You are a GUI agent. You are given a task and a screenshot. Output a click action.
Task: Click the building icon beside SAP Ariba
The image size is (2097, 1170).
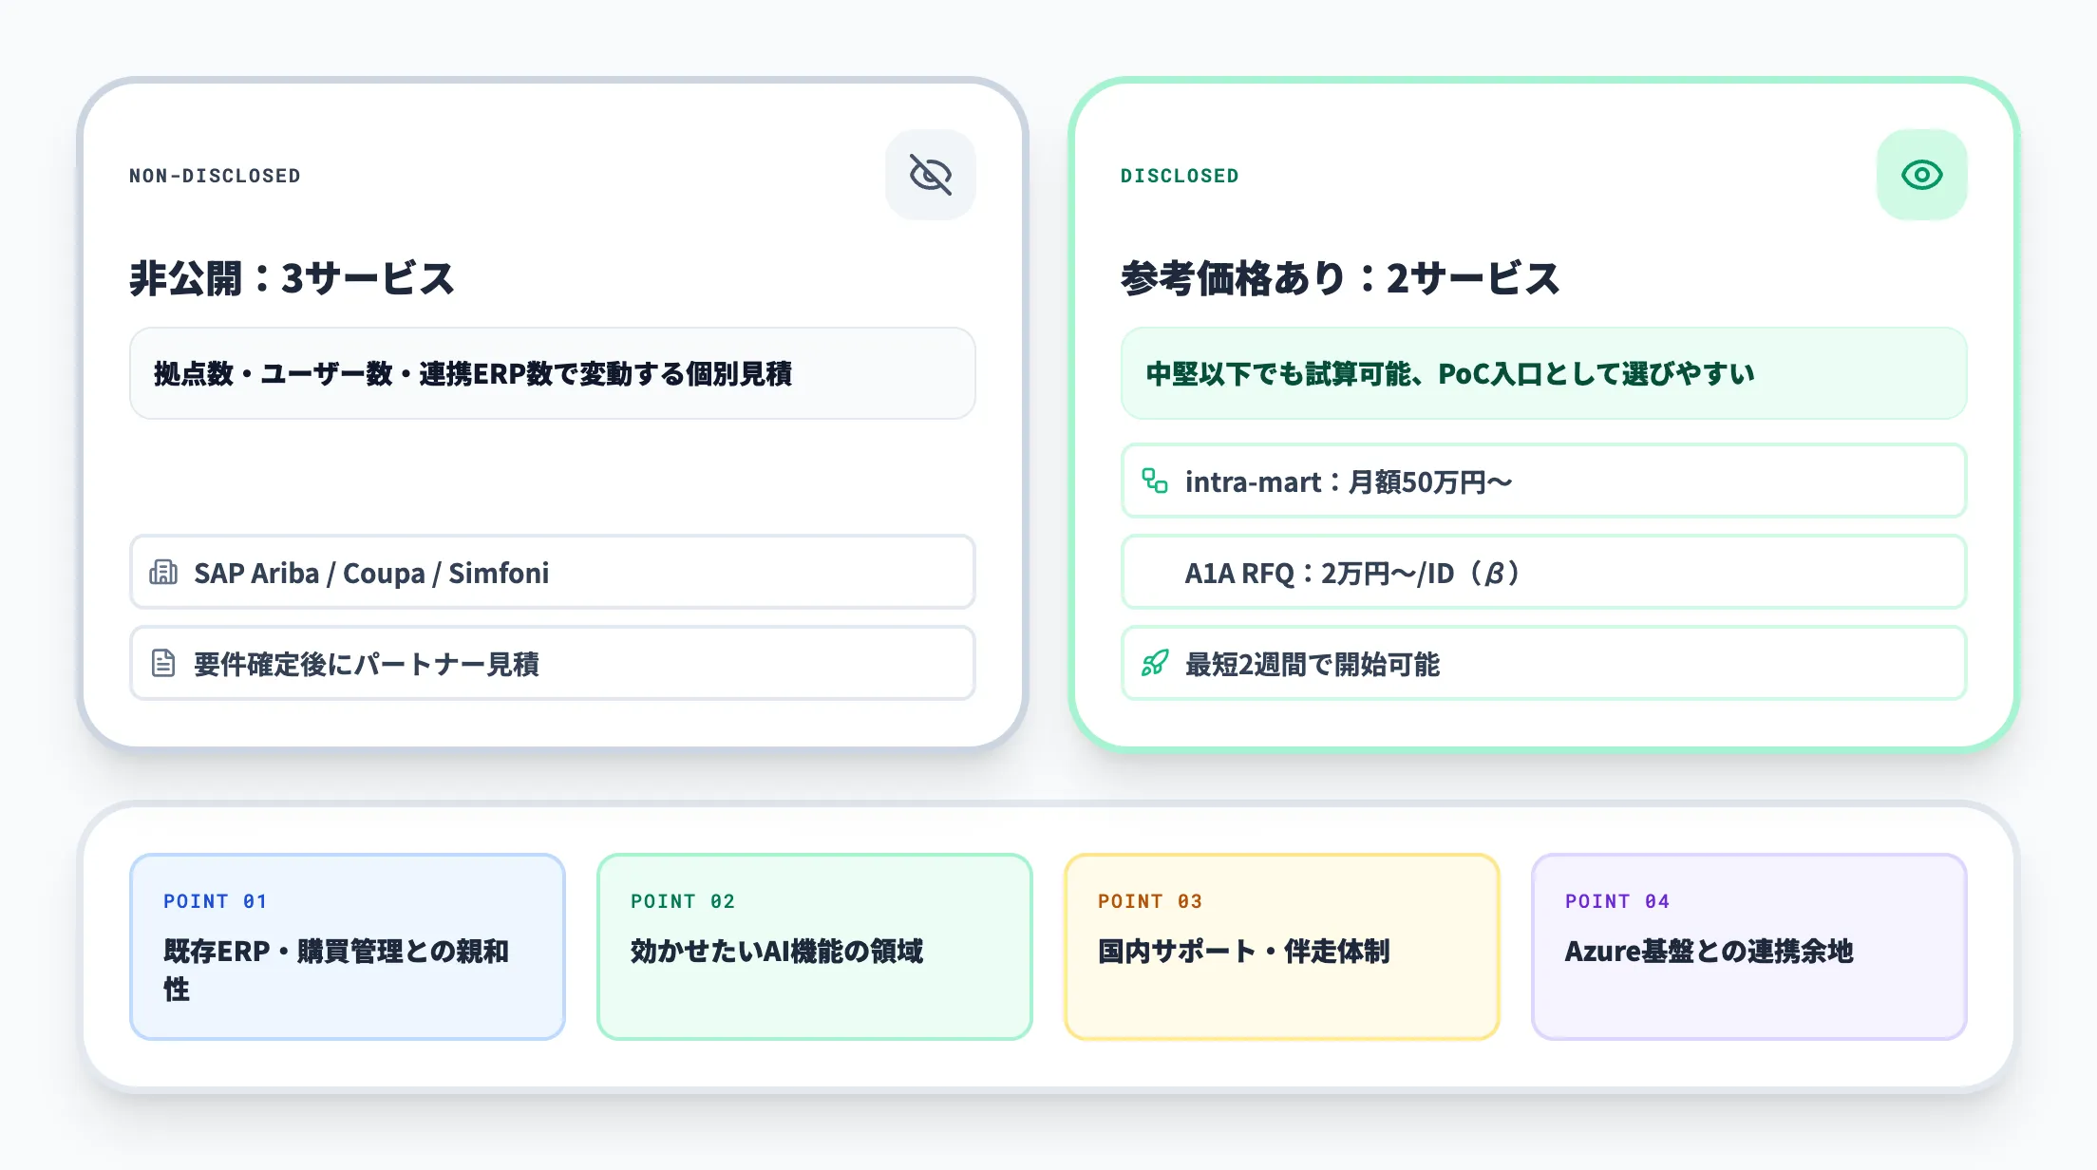163,572
